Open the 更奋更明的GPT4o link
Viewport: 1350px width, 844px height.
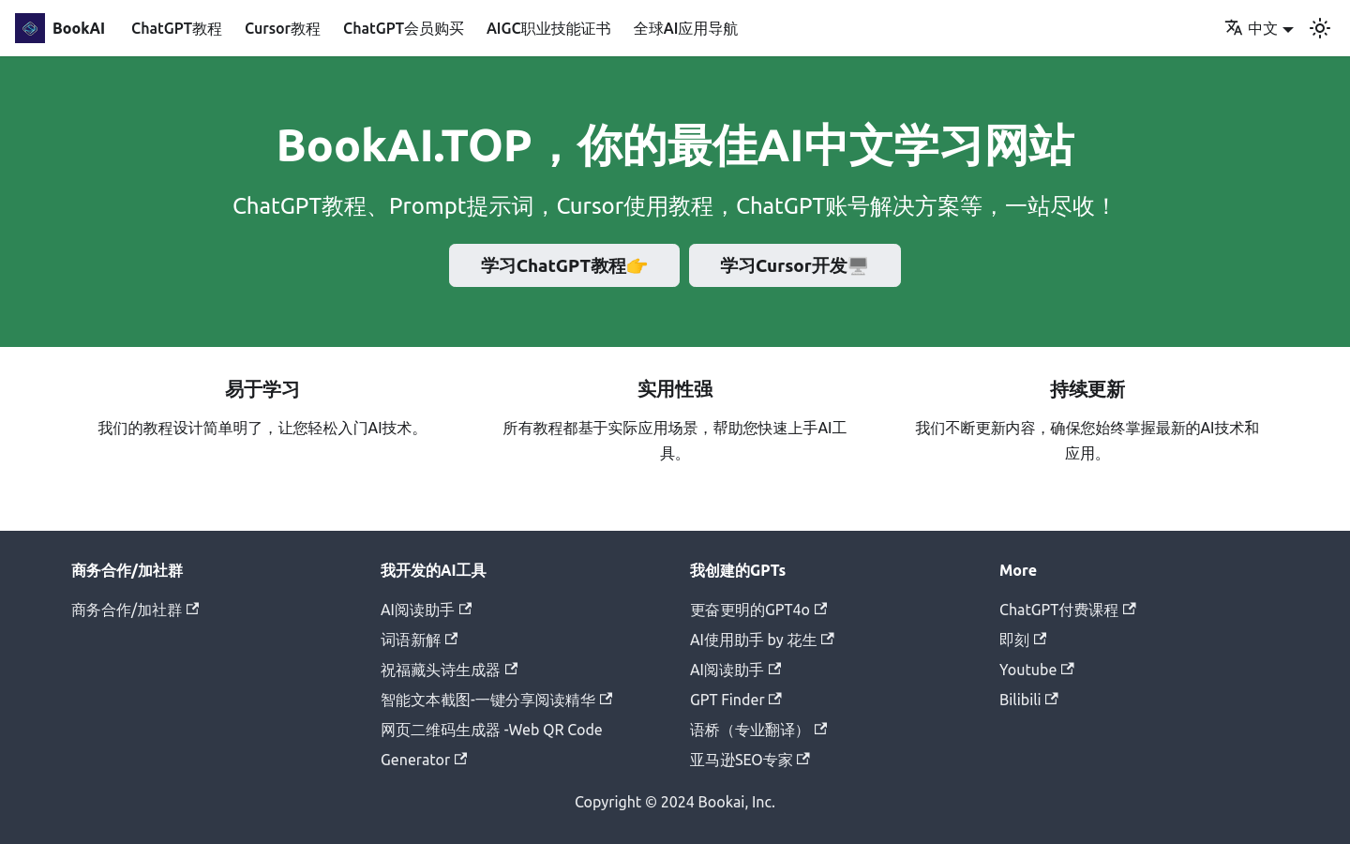pyautogui.click(x=758, y=610)
